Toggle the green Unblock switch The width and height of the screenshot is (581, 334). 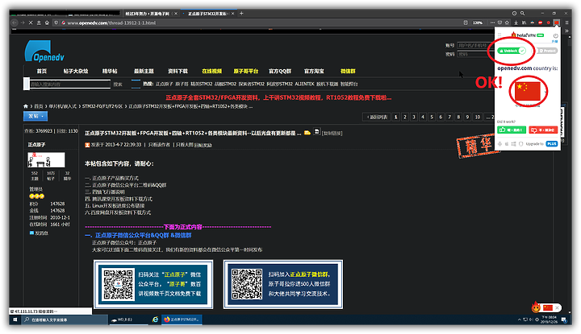coord(512,51)
